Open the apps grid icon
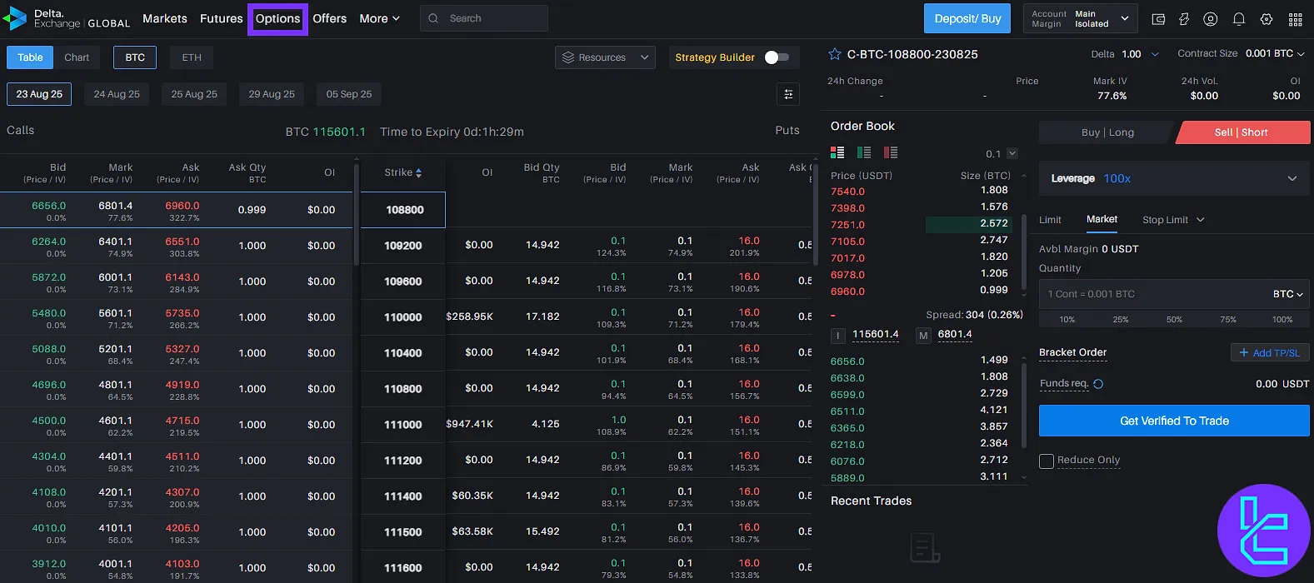This screenshot has height=583, width=1314. [x=1295, y=19]
